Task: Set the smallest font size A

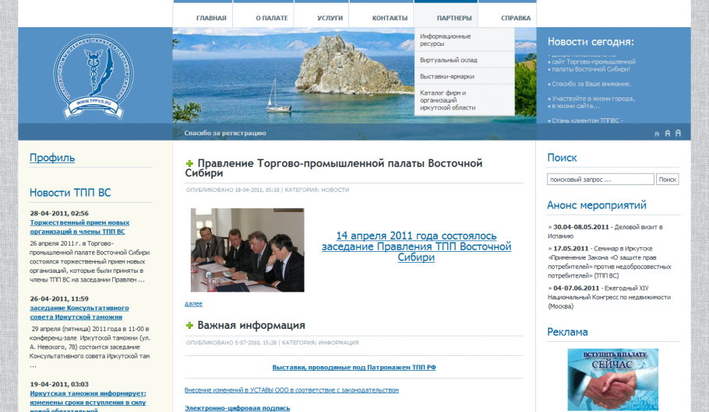Action: [657, 134]
